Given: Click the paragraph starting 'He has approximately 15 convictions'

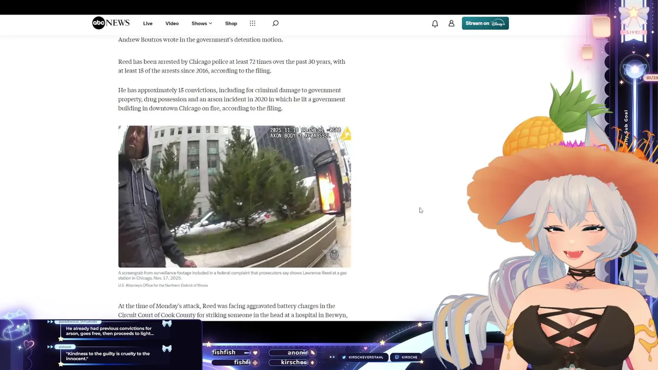Looking at the screenshot, I should pyautogui.click(x=232, y=99).
